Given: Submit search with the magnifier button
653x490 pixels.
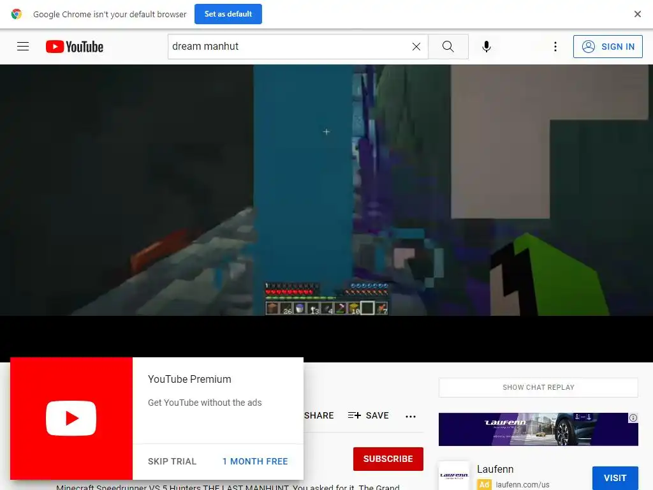Looking at the screenshot, I should pos(448,46).
